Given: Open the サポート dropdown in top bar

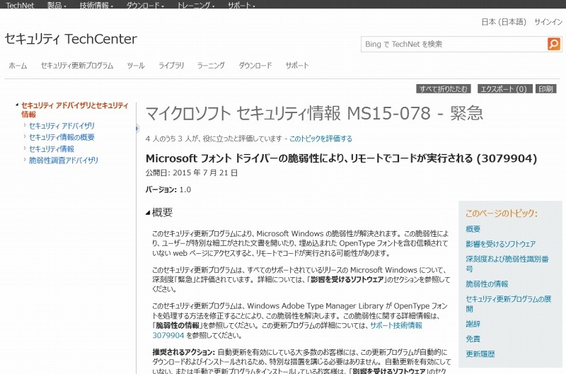Looking at the screenshot, I should pos(241,5).
